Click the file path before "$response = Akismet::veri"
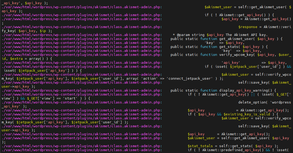The image size is (293, 153). coord(82,27)
